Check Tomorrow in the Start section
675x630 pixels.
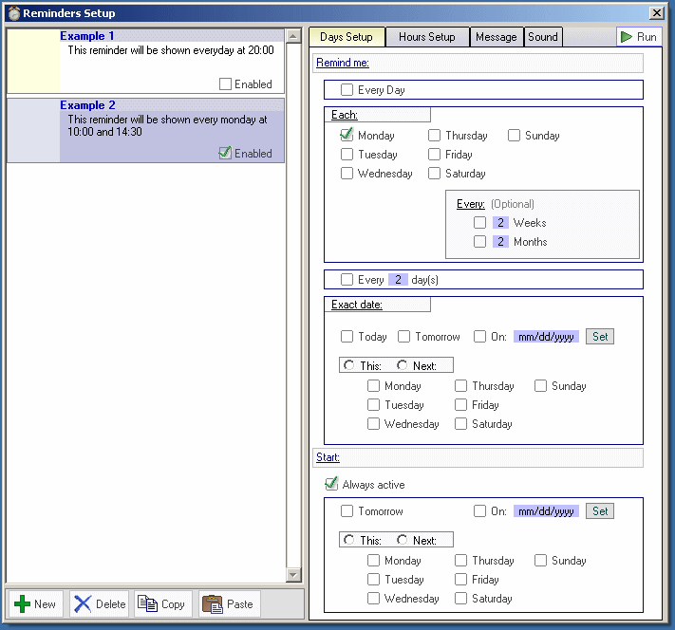347,510
